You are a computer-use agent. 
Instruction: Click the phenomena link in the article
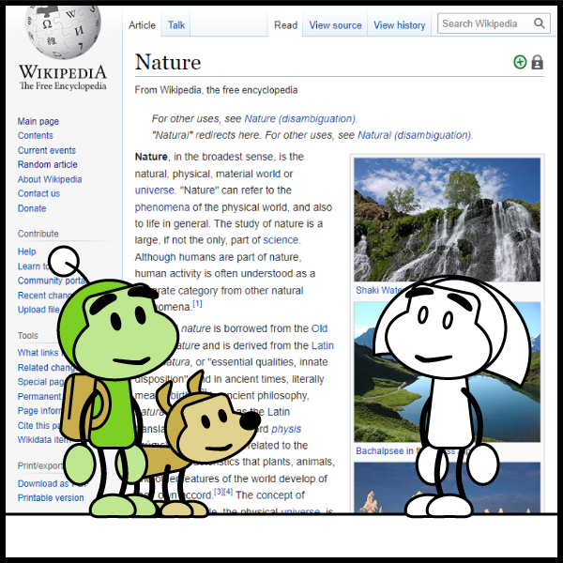[x=162, y=206]
